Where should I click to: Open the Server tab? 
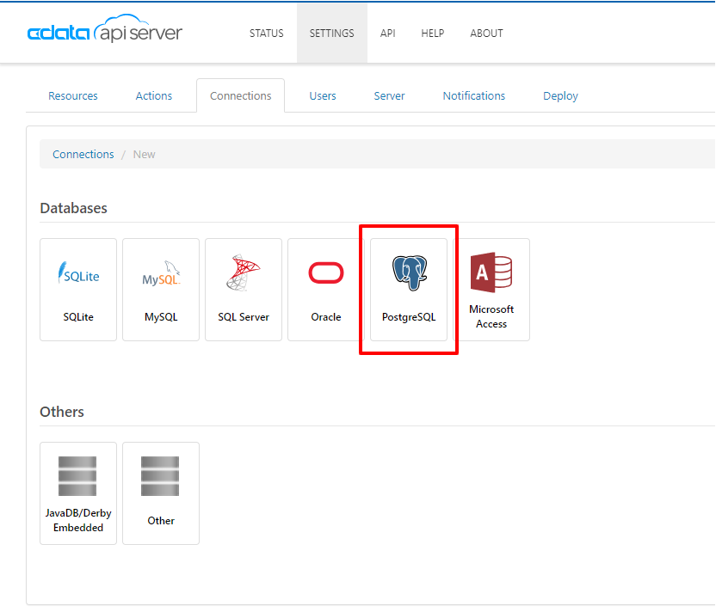click(390, 95)
